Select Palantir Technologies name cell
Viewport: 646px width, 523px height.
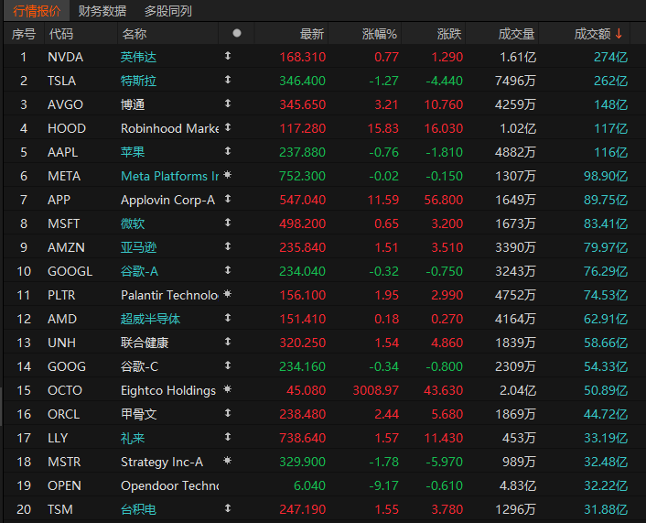[x=170, y=295]
